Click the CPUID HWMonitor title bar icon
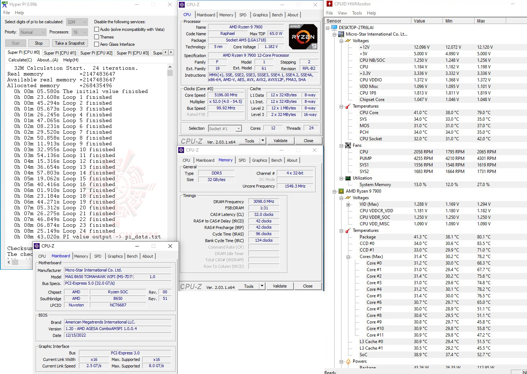The height and width of the screenshot is (374, 527). click(x=329, y=4)
